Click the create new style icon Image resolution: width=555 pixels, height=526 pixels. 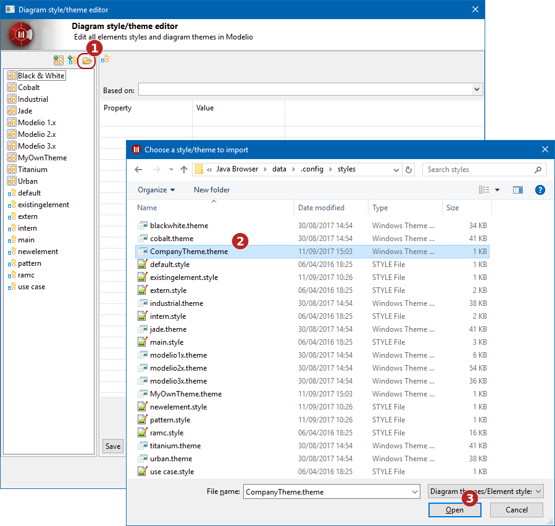pyautogui.click(x=72, y=60)
